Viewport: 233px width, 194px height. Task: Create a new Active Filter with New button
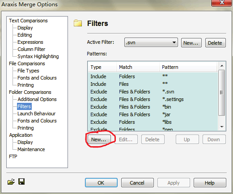pos(191,43)
